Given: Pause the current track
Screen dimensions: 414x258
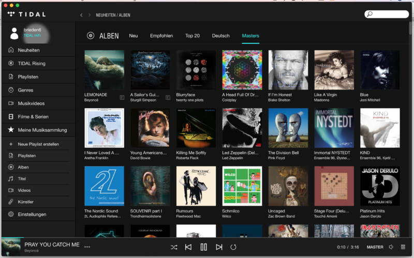Looking at the screenshot, I should (x=203, y=247).
